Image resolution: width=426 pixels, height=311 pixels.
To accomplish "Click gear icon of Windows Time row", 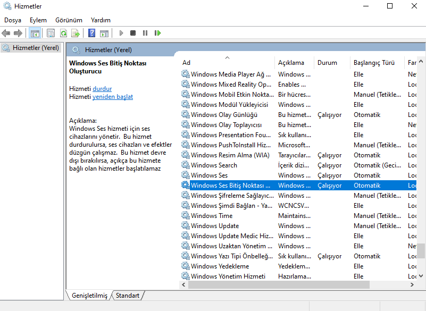I will [186, 216].
